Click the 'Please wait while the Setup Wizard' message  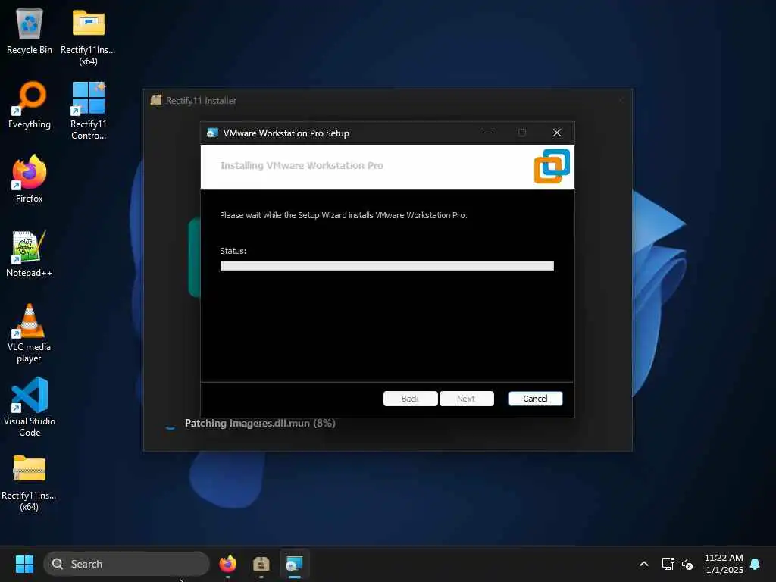343,215
